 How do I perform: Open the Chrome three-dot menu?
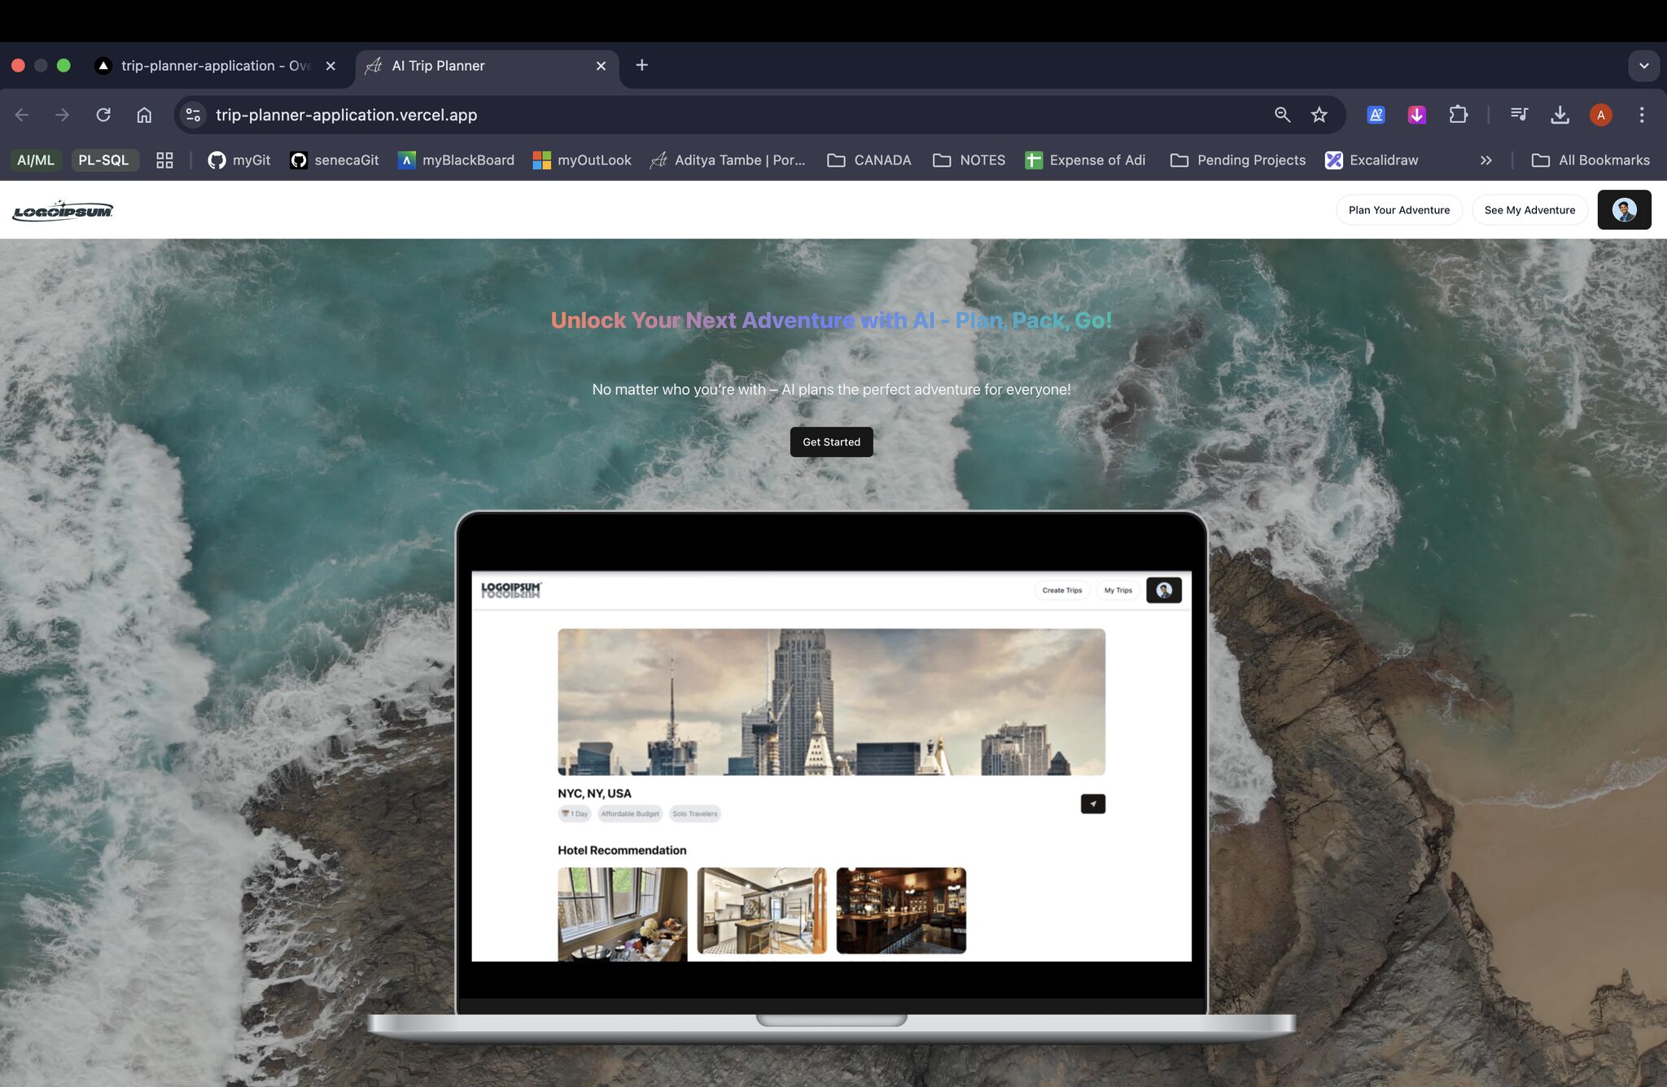click(x=1642, y=115)
